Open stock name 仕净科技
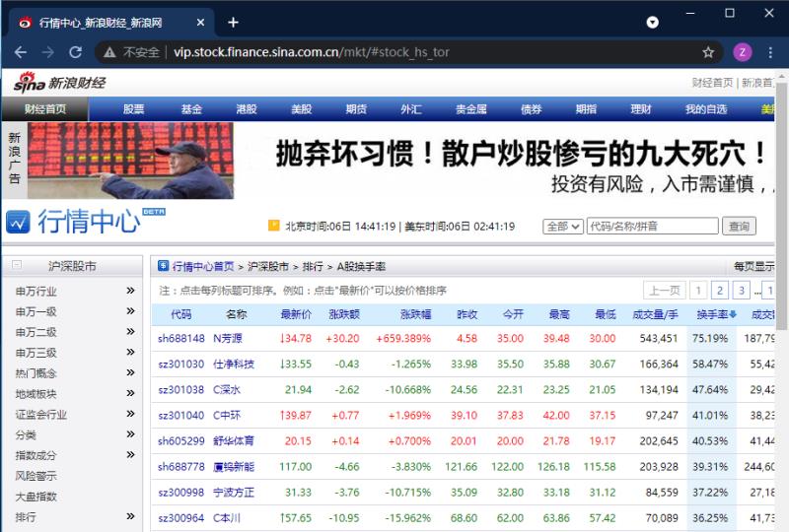The width and height of the screenshot is (789, 532). pos(234,365)
